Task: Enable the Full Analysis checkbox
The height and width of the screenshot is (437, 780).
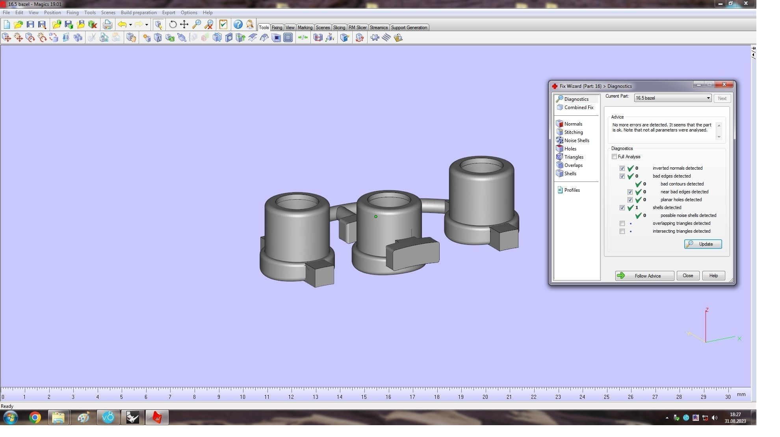Action: [614, 157]
